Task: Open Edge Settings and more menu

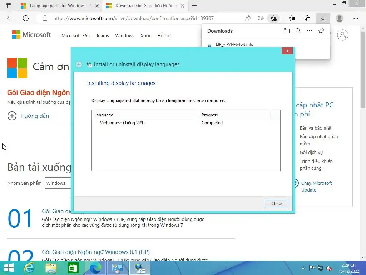Action: pyautogui.click(x=356, y=18)
